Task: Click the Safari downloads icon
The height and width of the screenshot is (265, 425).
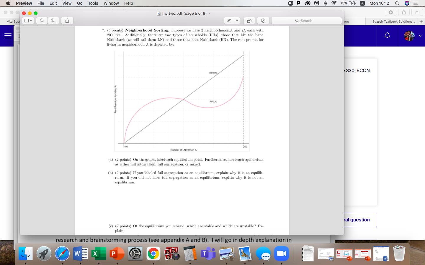Action: click(x=390, y=12)
